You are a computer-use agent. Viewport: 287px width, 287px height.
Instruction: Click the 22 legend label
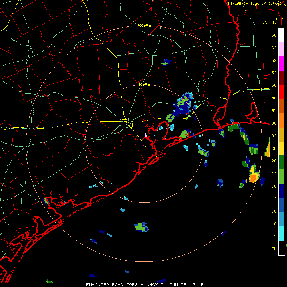(274, 174)
